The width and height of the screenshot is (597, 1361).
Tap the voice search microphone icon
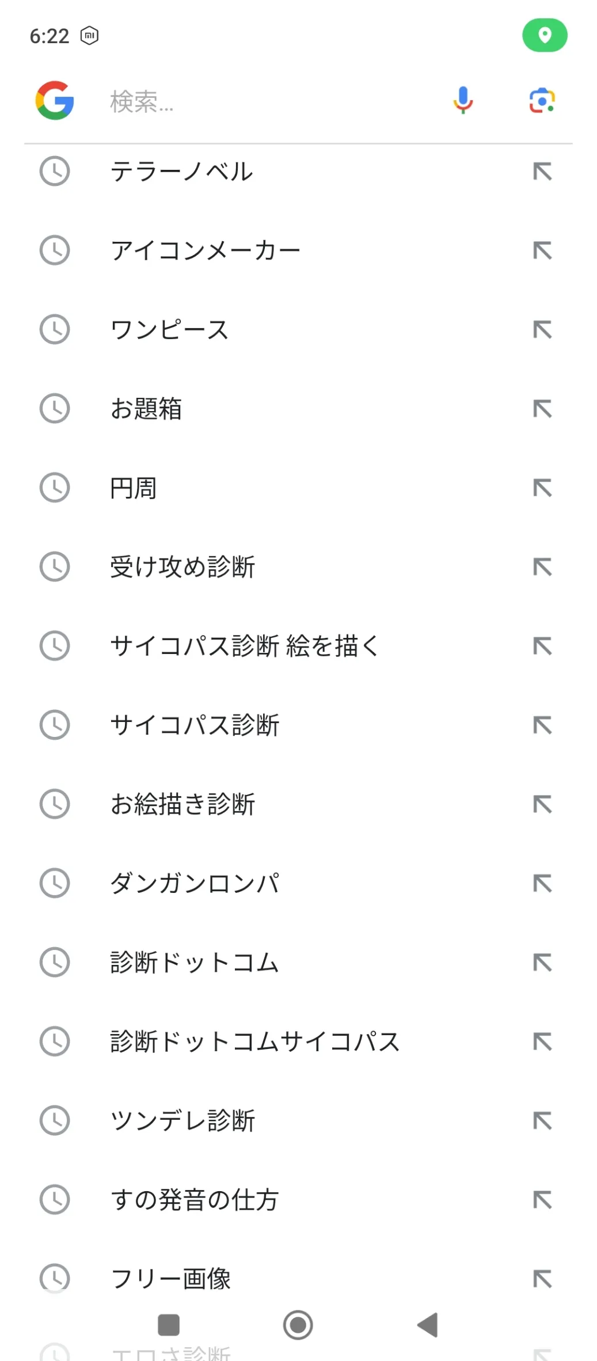pos(463,101)
